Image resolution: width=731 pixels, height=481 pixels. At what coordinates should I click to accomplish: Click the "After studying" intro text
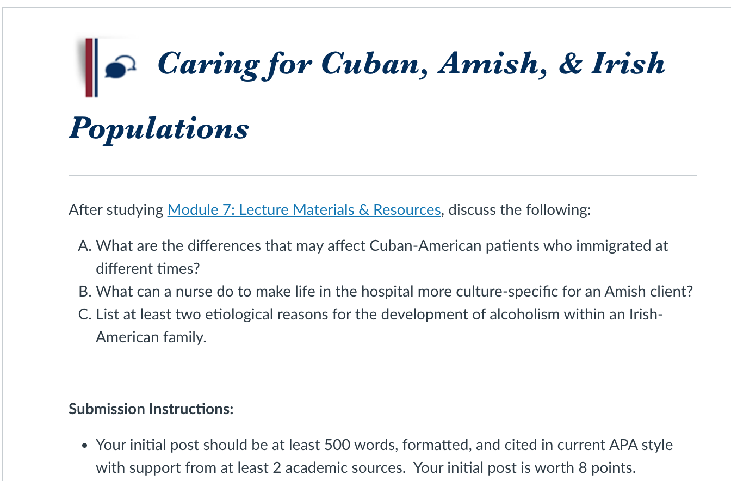[x=116, y=209]
